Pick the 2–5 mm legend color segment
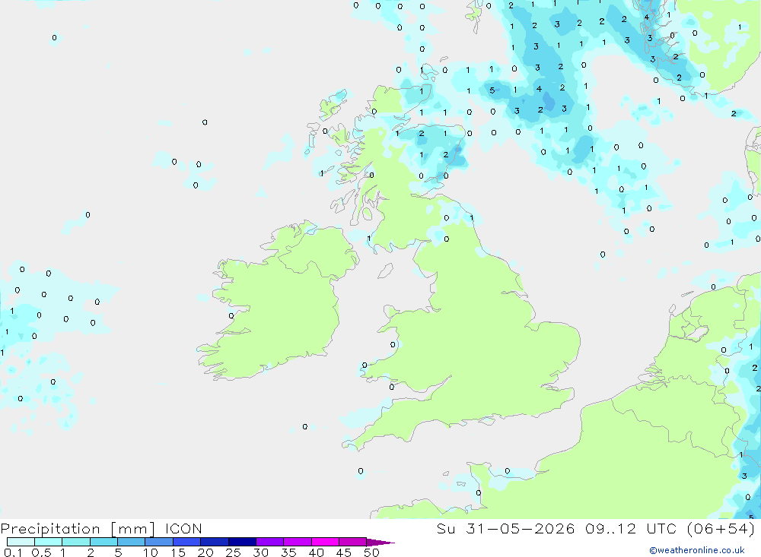The width and height of the screenshot is (761, 557). click(103, 542)
